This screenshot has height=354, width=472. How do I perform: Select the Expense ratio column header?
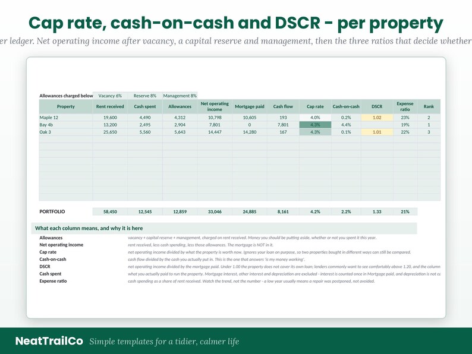(405, 106)
